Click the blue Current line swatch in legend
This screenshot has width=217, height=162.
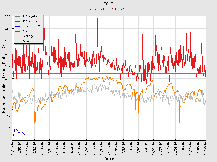(x=18, y=26)
